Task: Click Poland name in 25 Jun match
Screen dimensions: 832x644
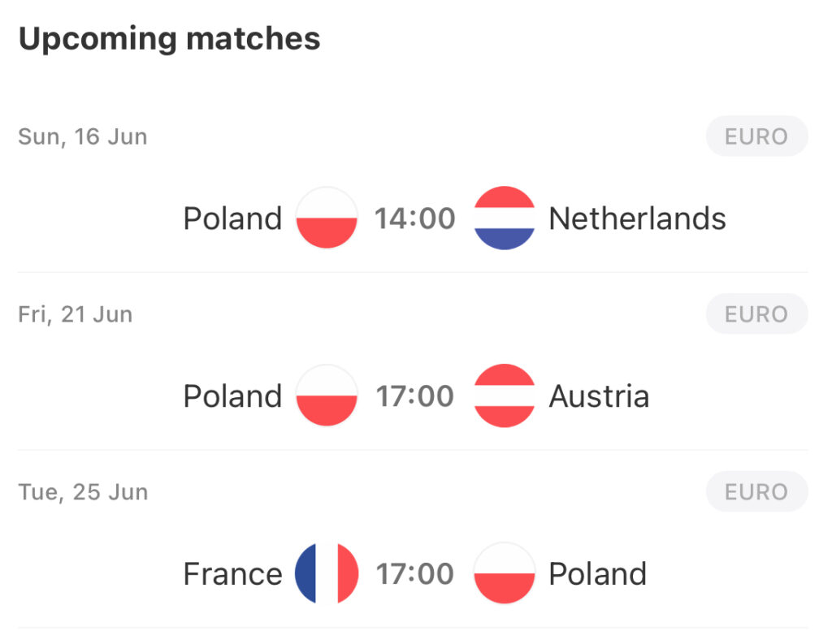Action: click(x=598, y=573)
